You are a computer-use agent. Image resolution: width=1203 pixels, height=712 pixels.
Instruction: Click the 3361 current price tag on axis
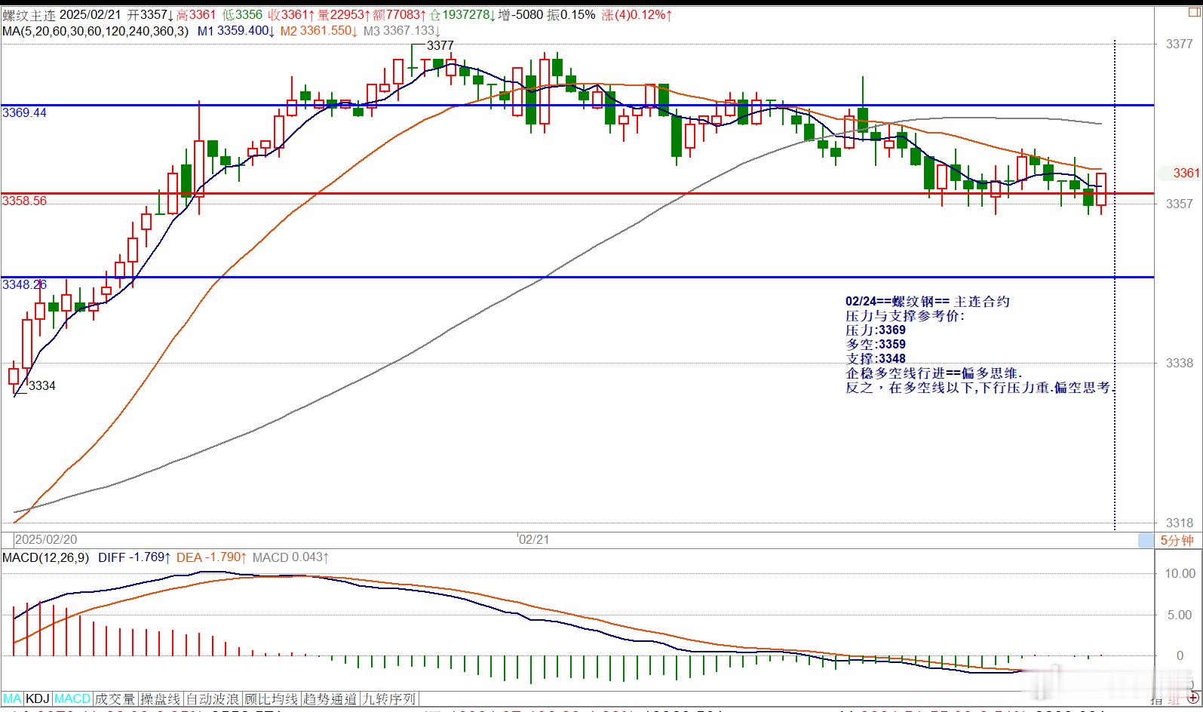pos(1186,173)
